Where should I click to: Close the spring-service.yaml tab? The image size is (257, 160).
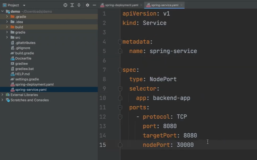pos(181,5)
